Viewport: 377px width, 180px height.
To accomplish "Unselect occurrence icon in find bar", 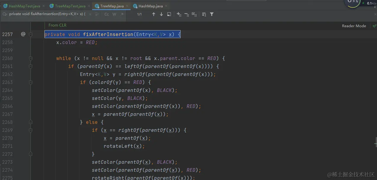I will pyautogui.click(x=187, y=14).
